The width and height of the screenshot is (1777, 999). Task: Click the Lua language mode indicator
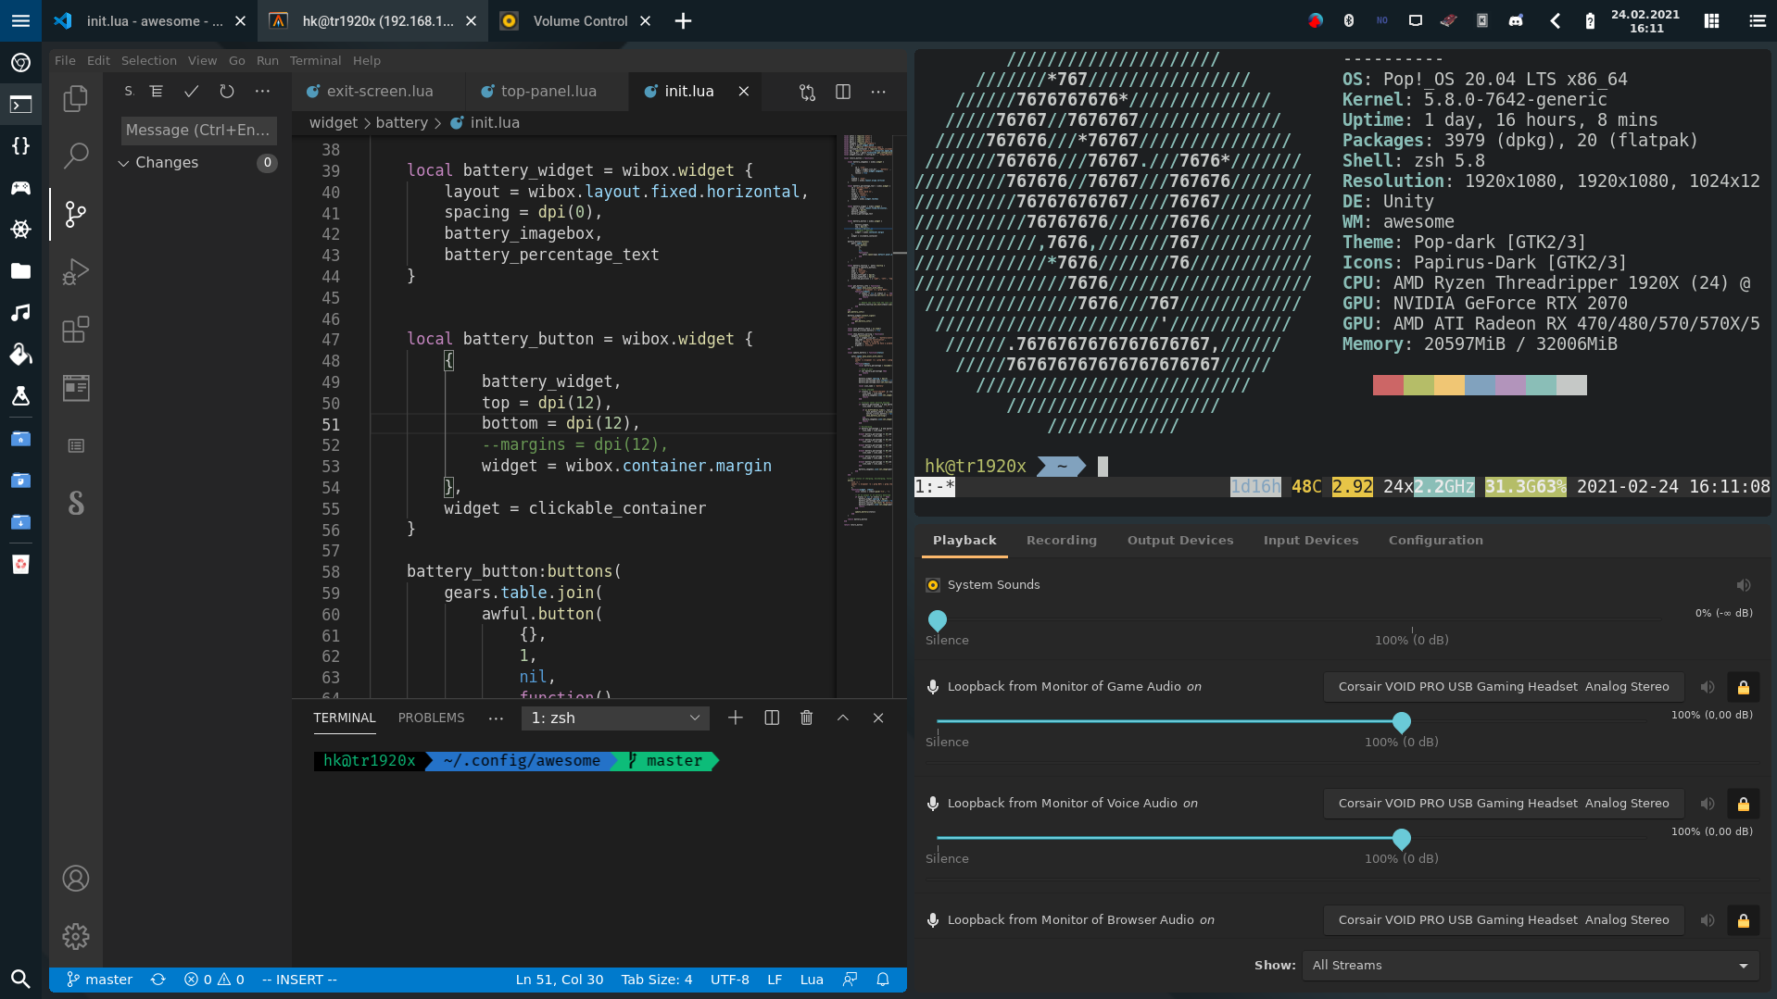tap(812, 980)
